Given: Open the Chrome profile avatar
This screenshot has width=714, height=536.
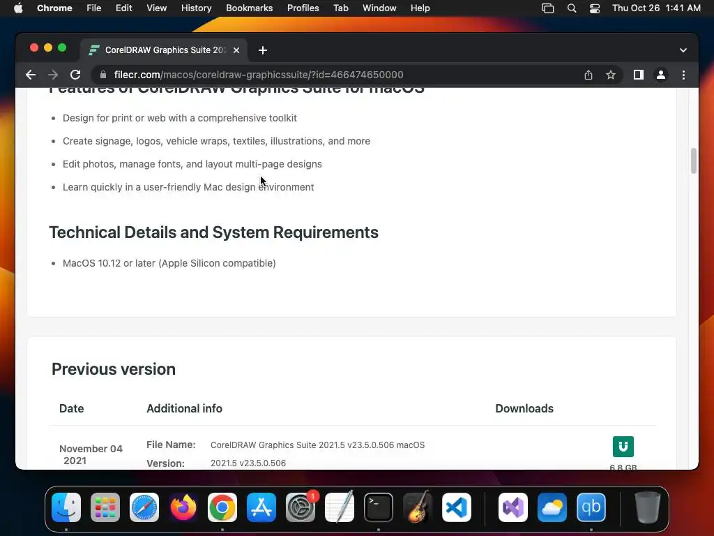Looking at the screenshot, I should coord(661,75).
